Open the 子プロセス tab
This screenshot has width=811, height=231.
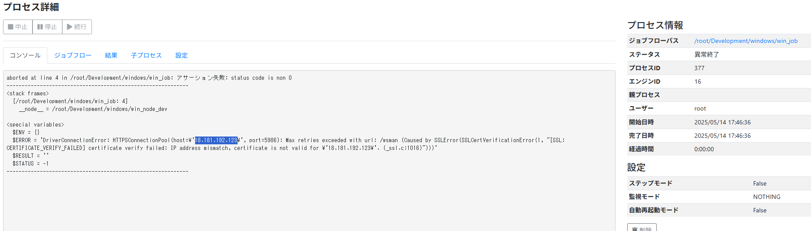pos(146,55)
